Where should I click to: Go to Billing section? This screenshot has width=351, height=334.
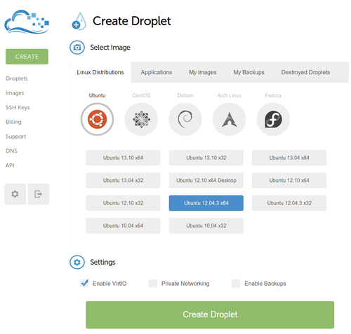coord(13,122)
